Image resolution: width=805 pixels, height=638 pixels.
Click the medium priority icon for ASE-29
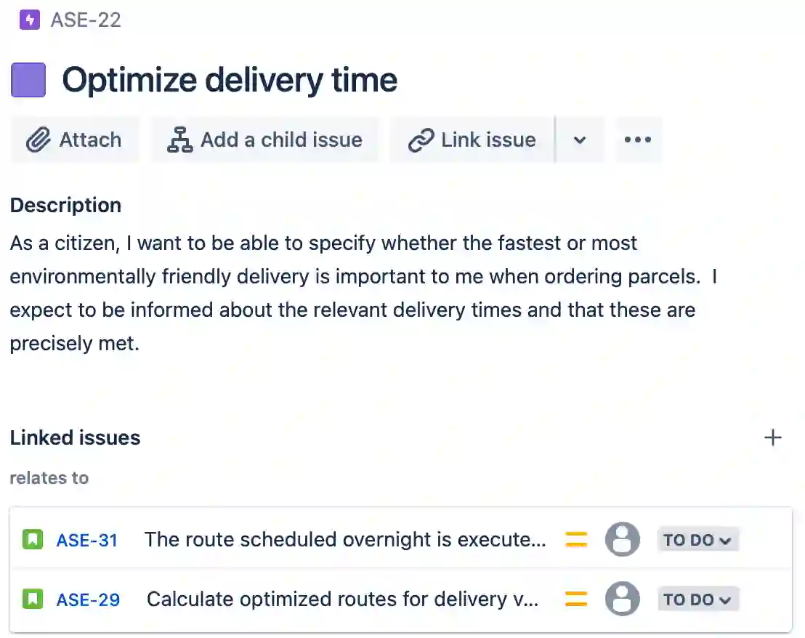[576, 599]
